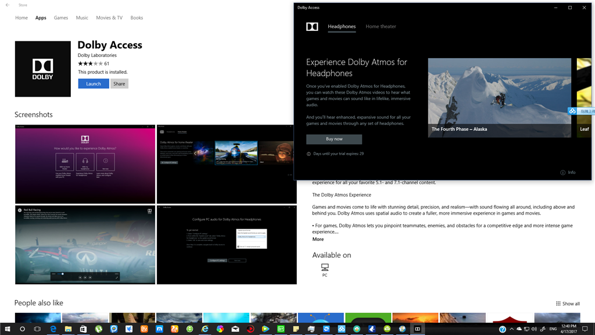Click the Baidu cloud overlay icon on video edge

point(572,111)
